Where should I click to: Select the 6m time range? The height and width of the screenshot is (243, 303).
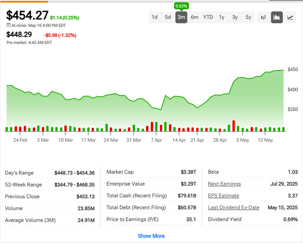(x=195, y=17)
